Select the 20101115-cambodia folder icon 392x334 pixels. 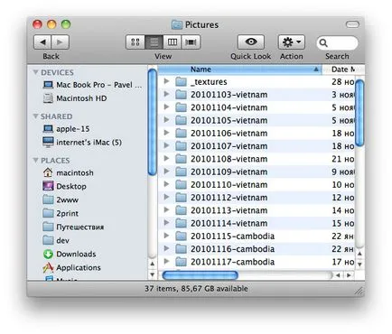coord(181,237)
